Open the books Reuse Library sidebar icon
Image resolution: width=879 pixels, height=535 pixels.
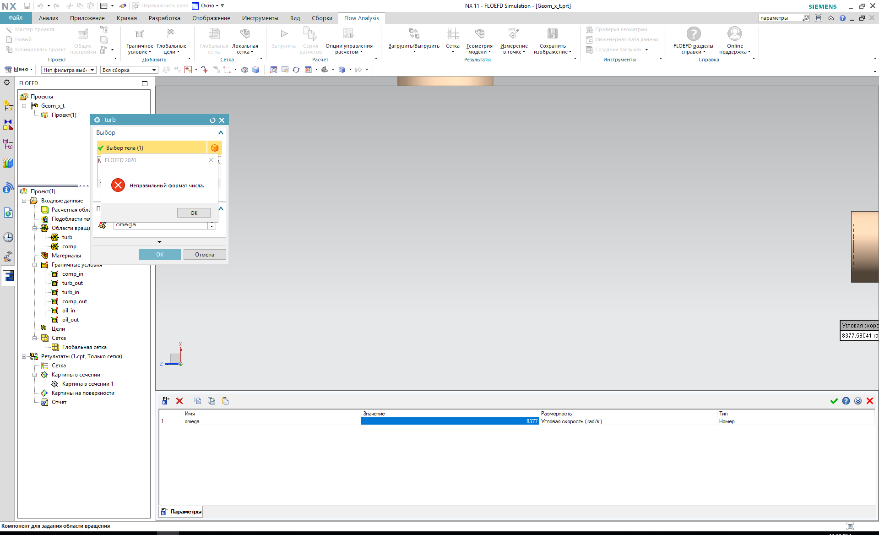[x=8, y=163]
